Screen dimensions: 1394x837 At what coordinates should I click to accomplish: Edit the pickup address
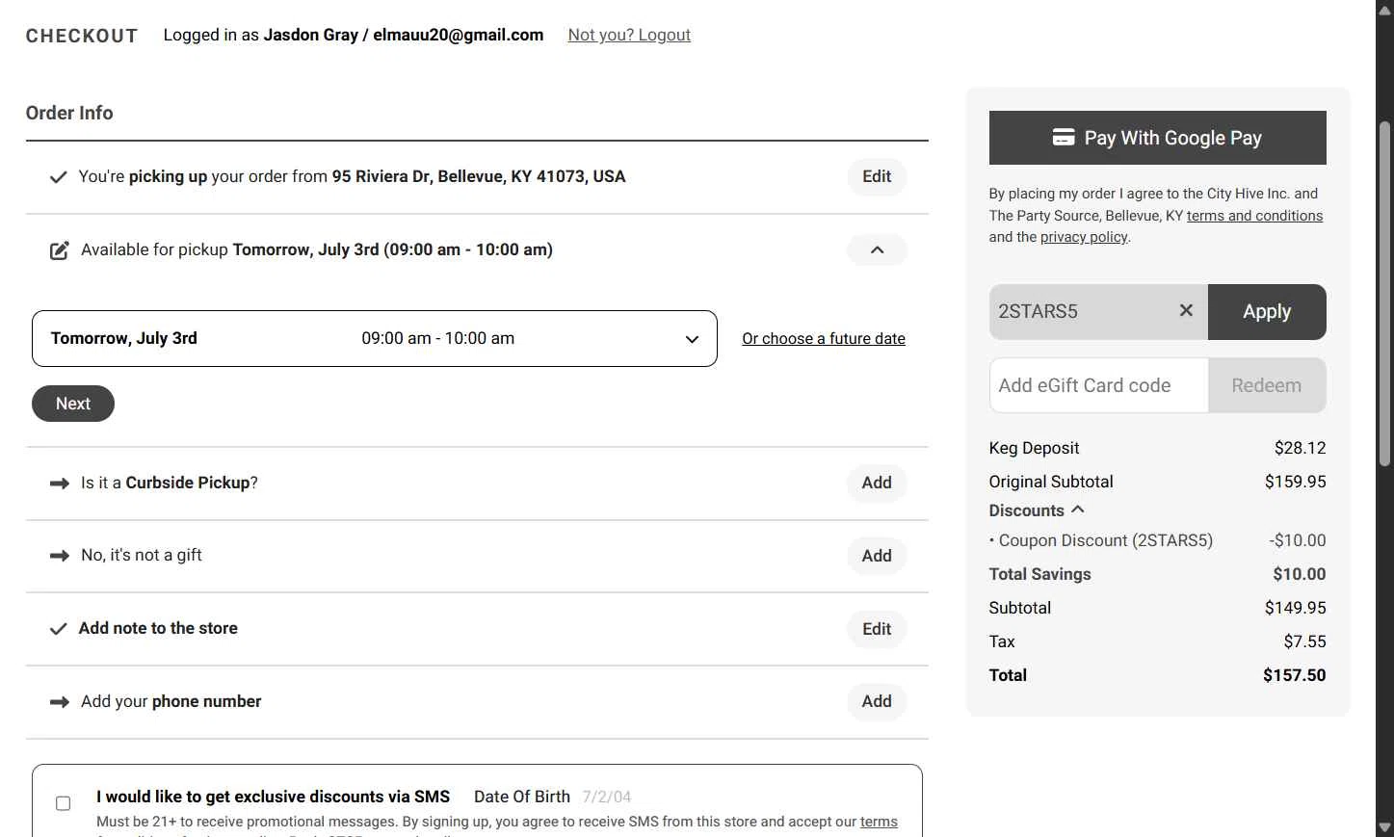[x=877, y=176]
